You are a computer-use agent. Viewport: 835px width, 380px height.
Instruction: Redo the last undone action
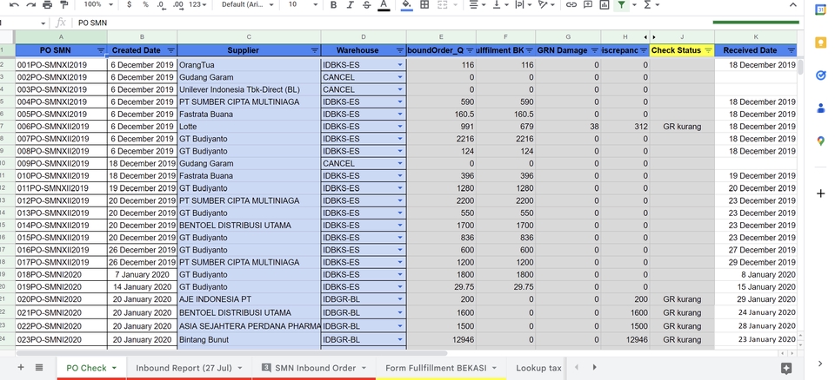31,5
